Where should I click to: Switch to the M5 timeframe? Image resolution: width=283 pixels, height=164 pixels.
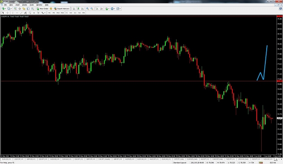point(53,13)
